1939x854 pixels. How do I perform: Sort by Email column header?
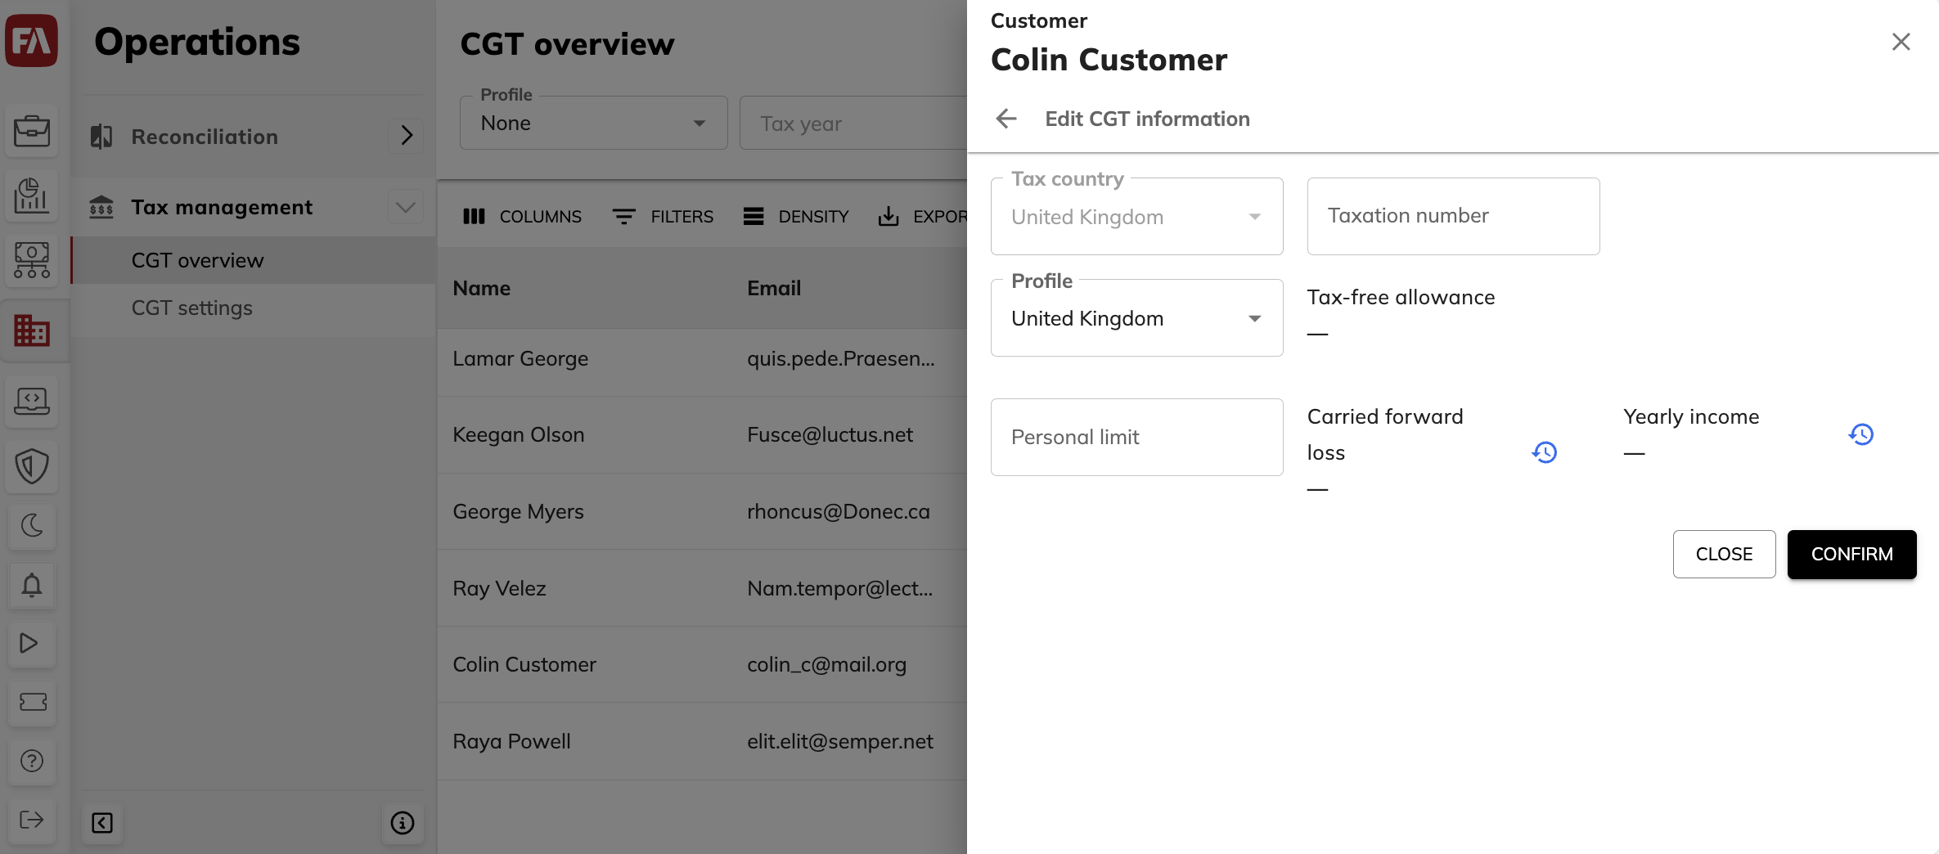774,288
